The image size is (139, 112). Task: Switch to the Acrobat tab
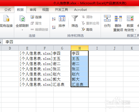tap(81, 10)
